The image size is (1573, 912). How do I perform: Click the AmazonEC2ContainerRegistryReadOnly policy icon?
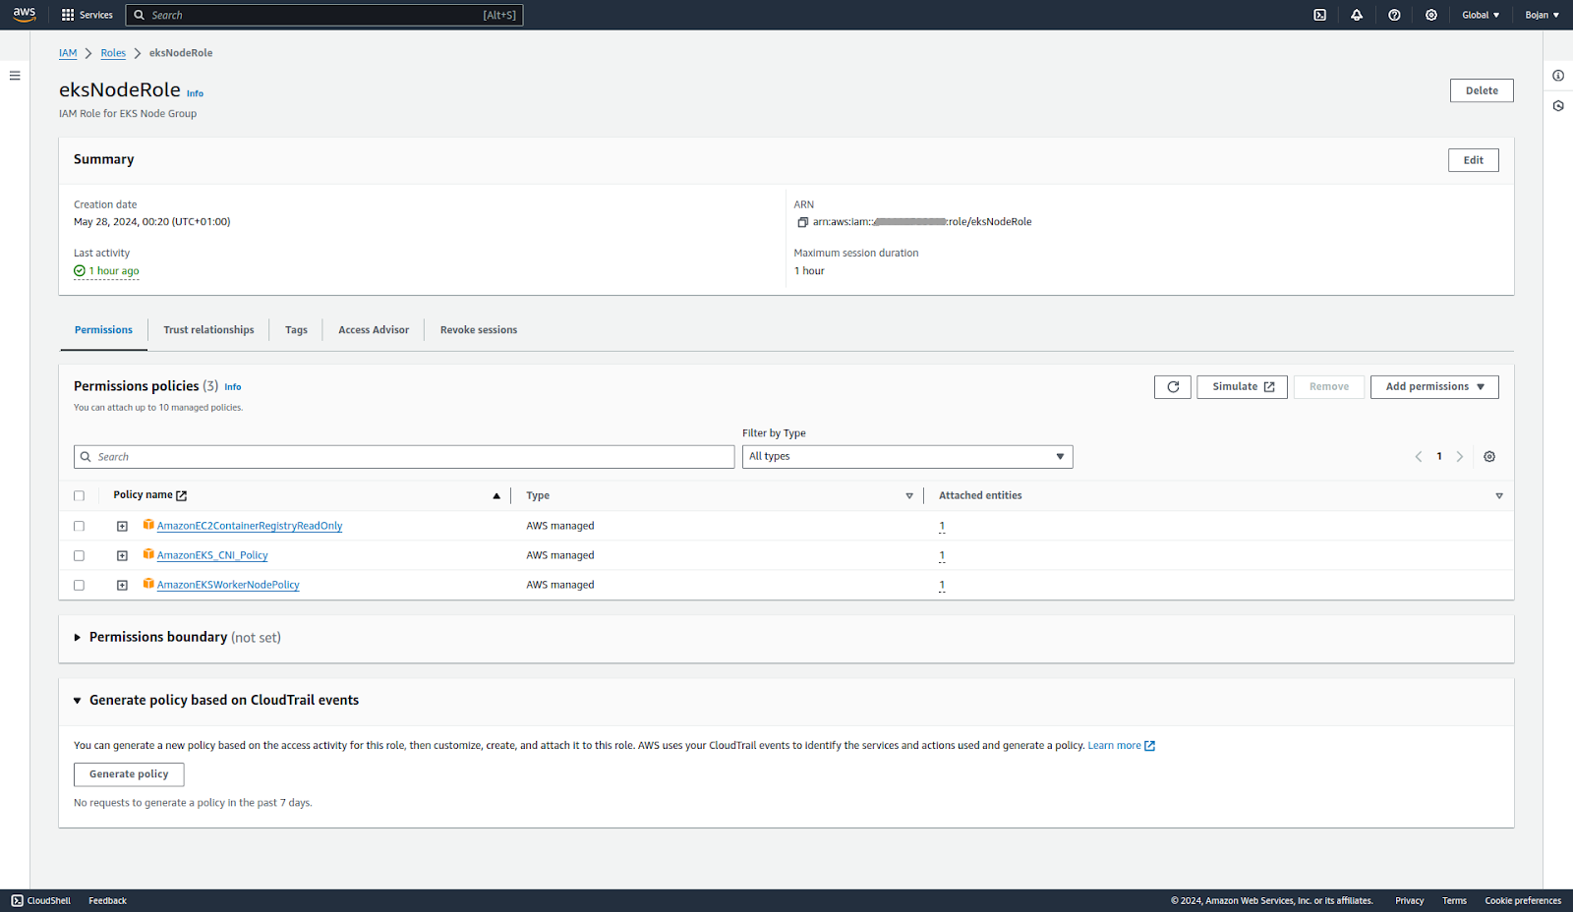(148, 525)
